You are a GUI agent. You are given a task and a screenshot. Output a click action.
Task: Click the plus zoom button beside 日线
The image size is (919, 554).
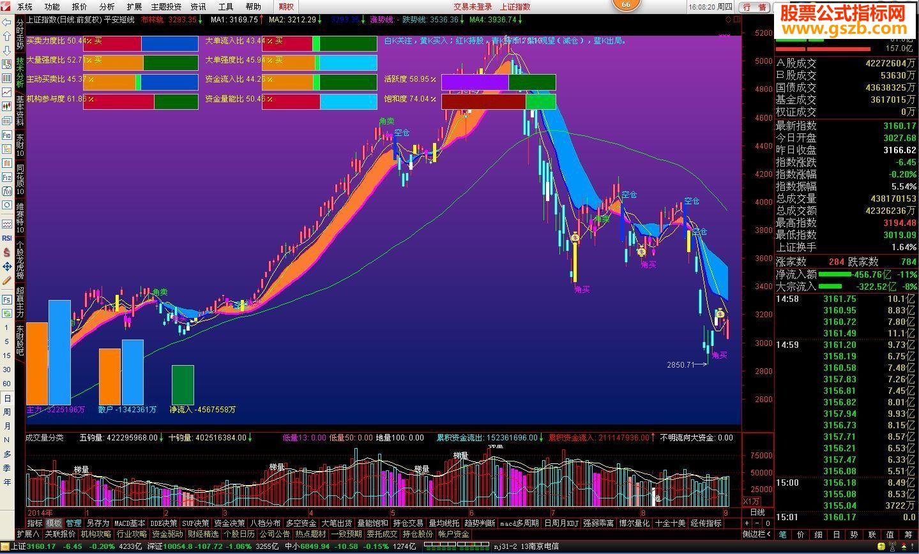[747, 523]
